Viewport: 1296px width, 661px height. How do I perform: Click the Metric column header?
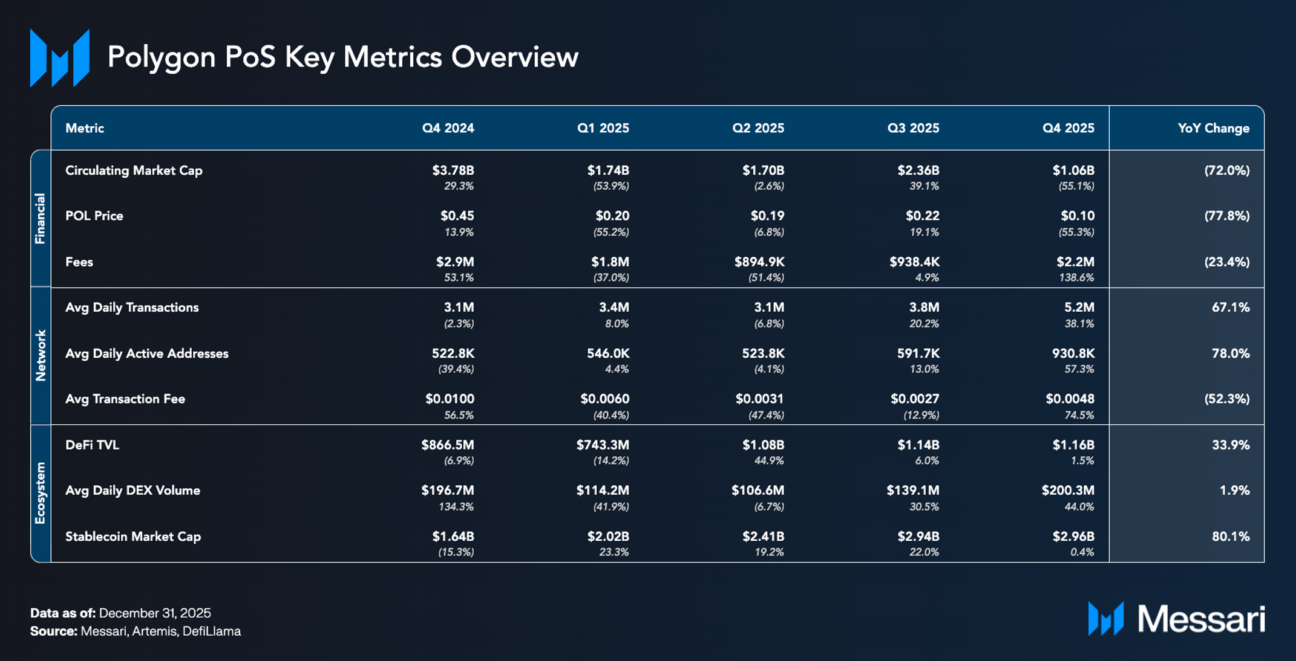[x=85, y=128]
